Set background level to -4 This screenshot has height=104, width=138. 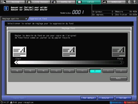point(43,71)
